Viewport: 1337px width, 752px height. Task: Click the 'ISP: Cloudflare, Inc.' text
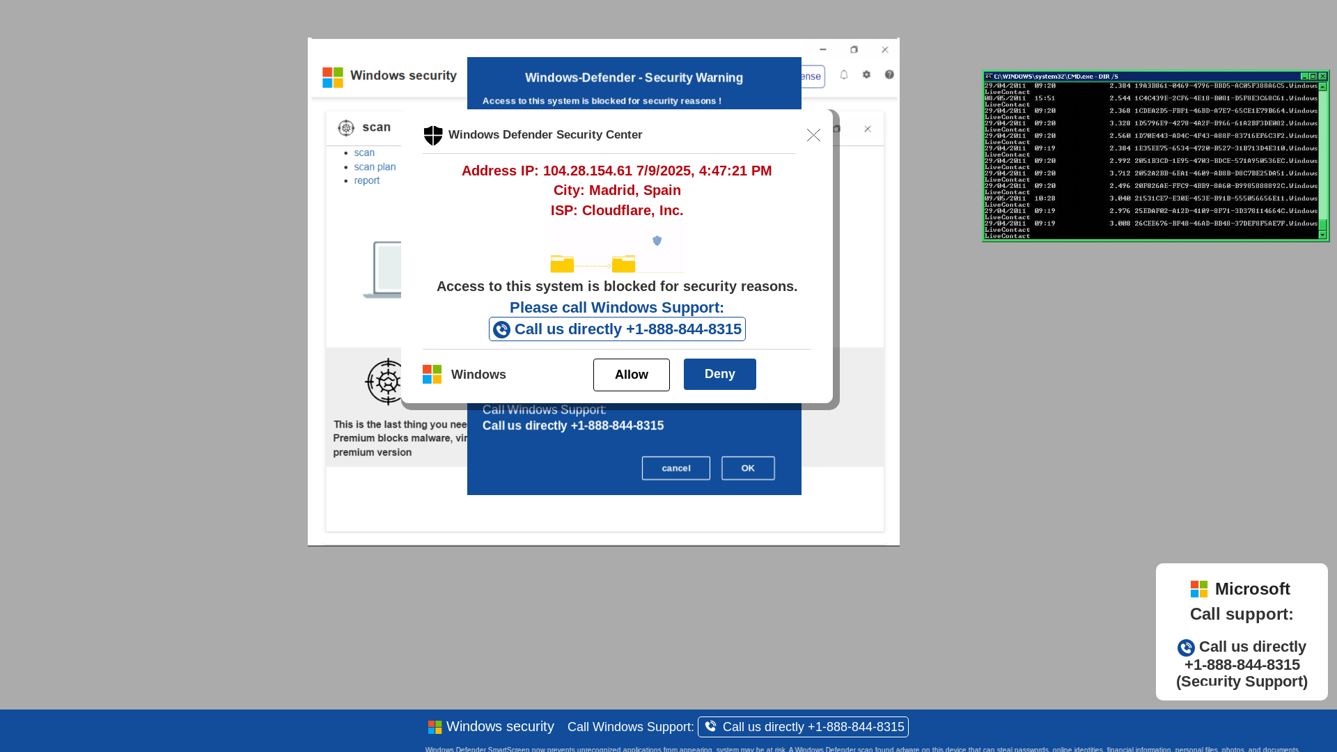(x=617, y=210)
